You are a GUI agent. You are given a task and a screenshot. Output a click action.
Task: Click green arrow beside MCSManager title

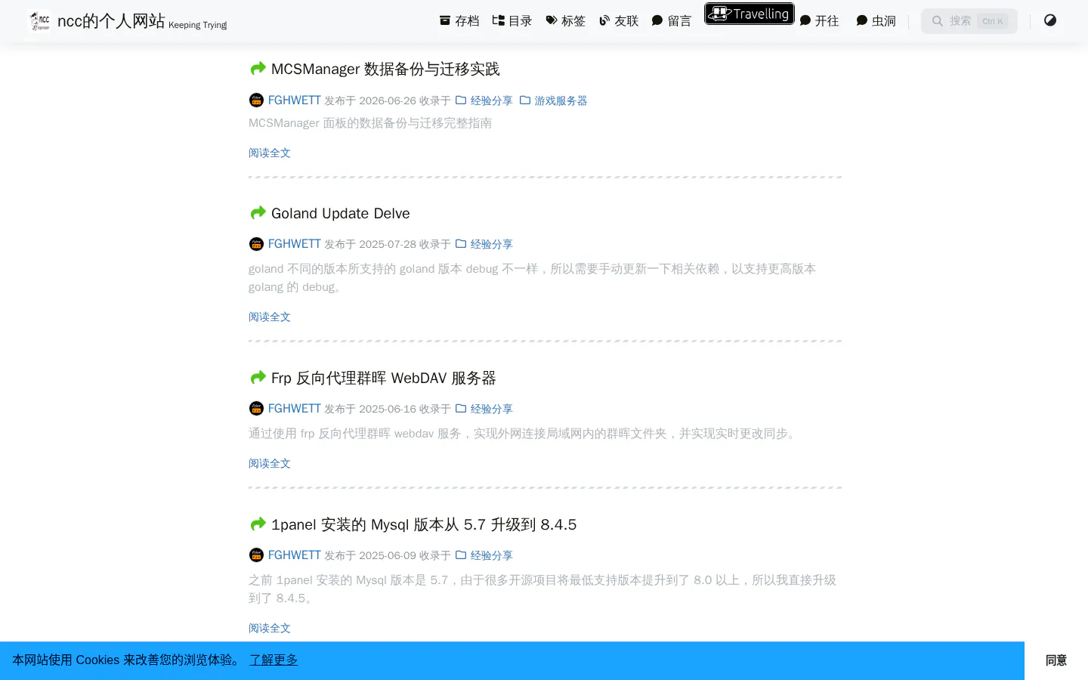(x=258, y=69)
